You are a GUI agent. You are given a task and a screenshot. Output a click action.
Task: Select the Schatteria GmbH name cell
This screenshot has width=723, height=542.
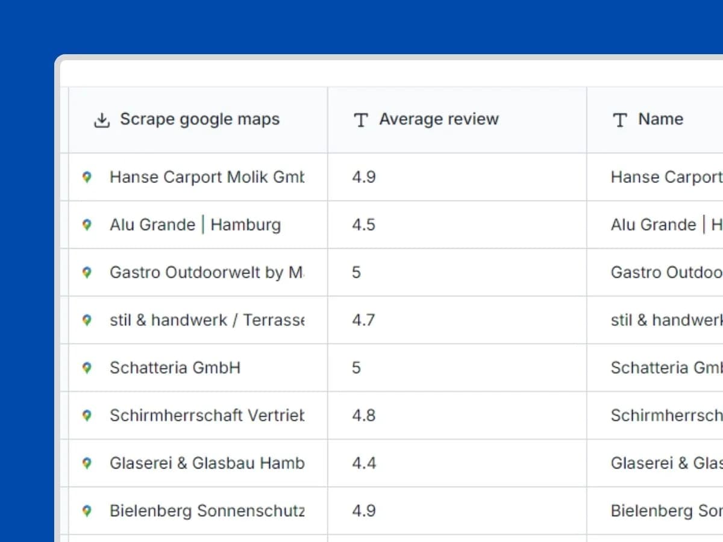click(657, 367)
